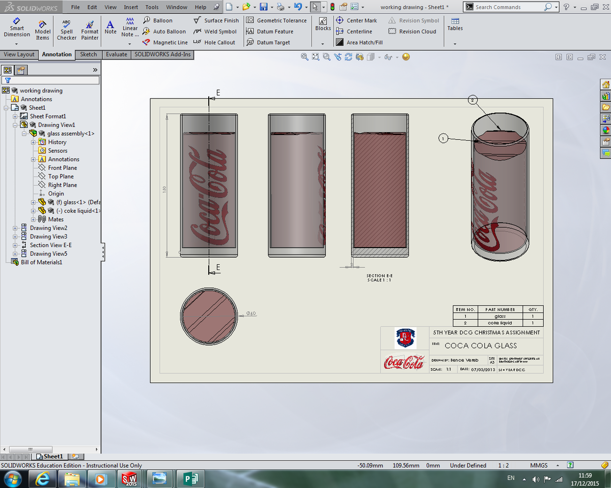This screenshot has height=488, width=611.
Task: Expand the Tables dropdown arrow
Action: tap(455, 44)
